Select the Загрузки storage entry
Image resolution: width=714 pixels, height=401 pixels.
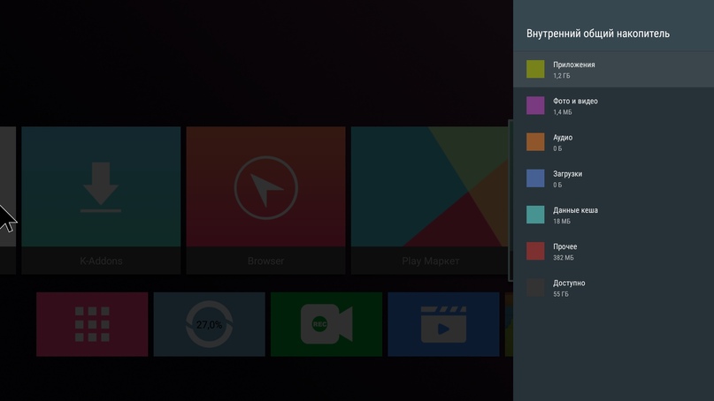click(x=613, y=178)
